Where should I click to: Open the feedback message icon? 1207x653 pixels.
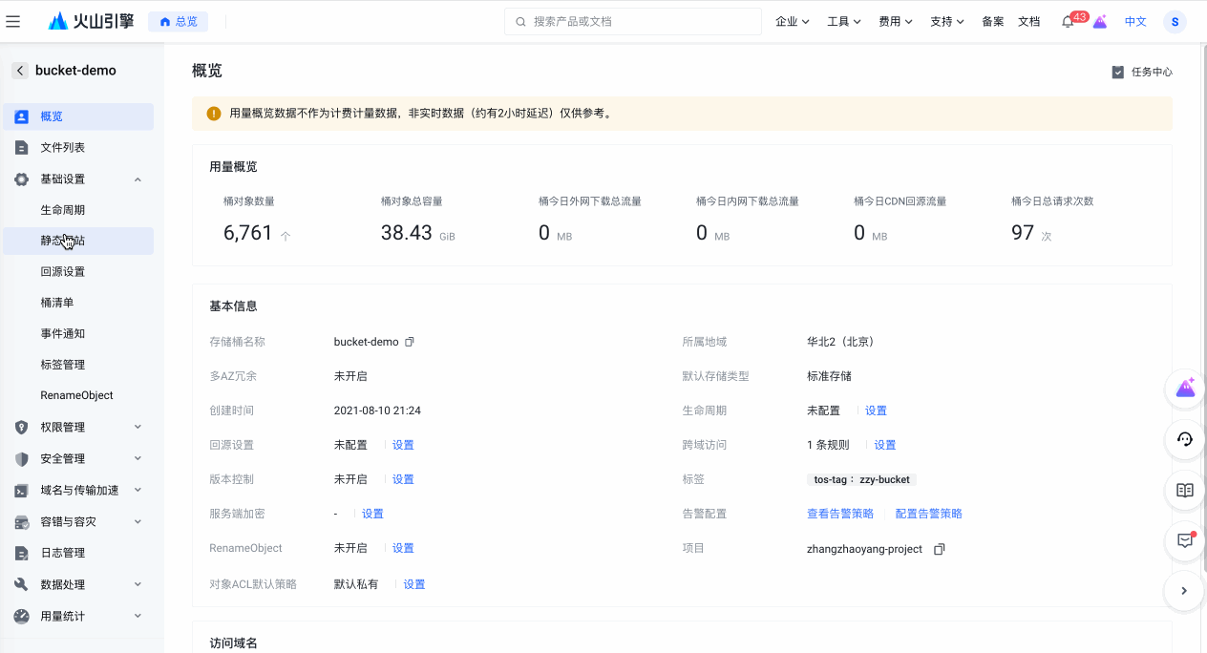click(x=1185, y=540)
